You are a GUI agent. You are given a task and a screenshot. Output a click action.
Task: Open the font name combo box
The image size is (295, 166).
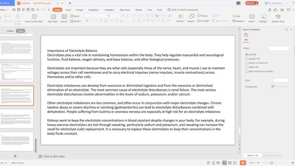click(x=96, y=16)
